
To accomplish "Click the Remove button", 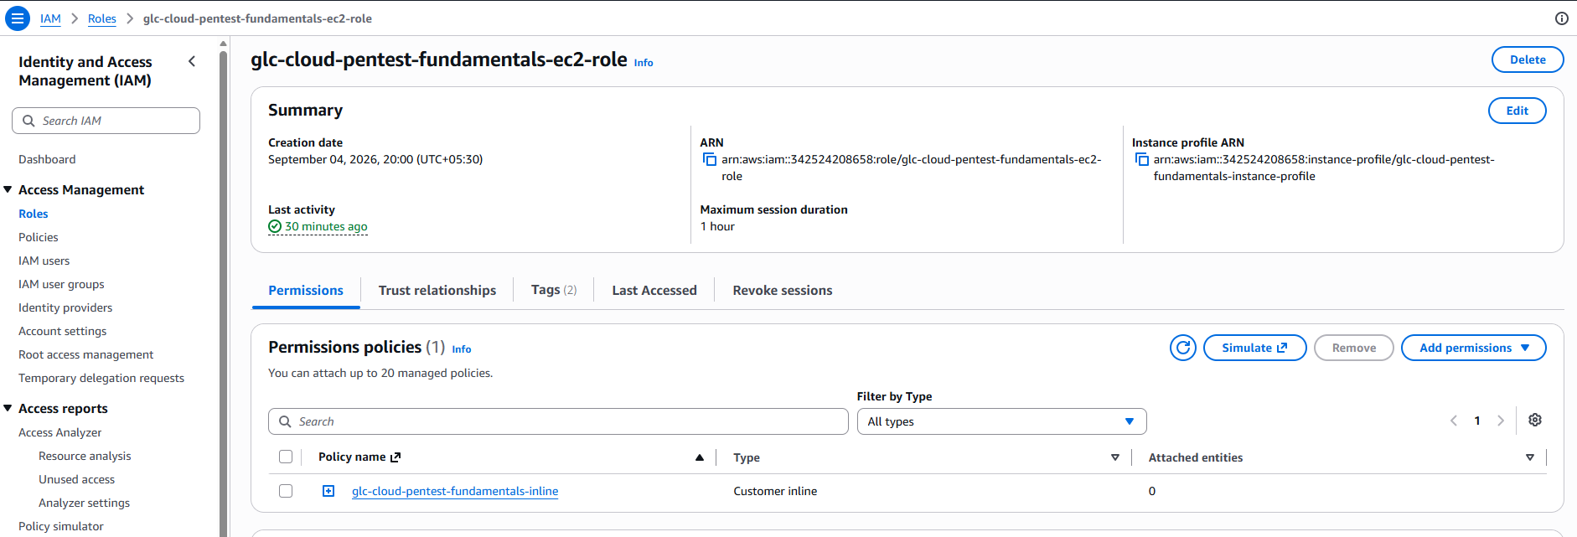I will [x=1354, y=348].
